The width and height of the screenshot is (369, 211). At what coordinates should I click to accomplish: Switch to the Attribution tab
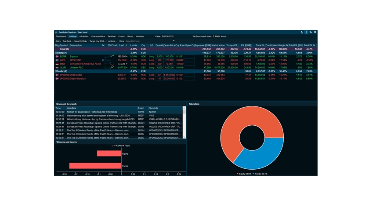(x=84, y=36)
